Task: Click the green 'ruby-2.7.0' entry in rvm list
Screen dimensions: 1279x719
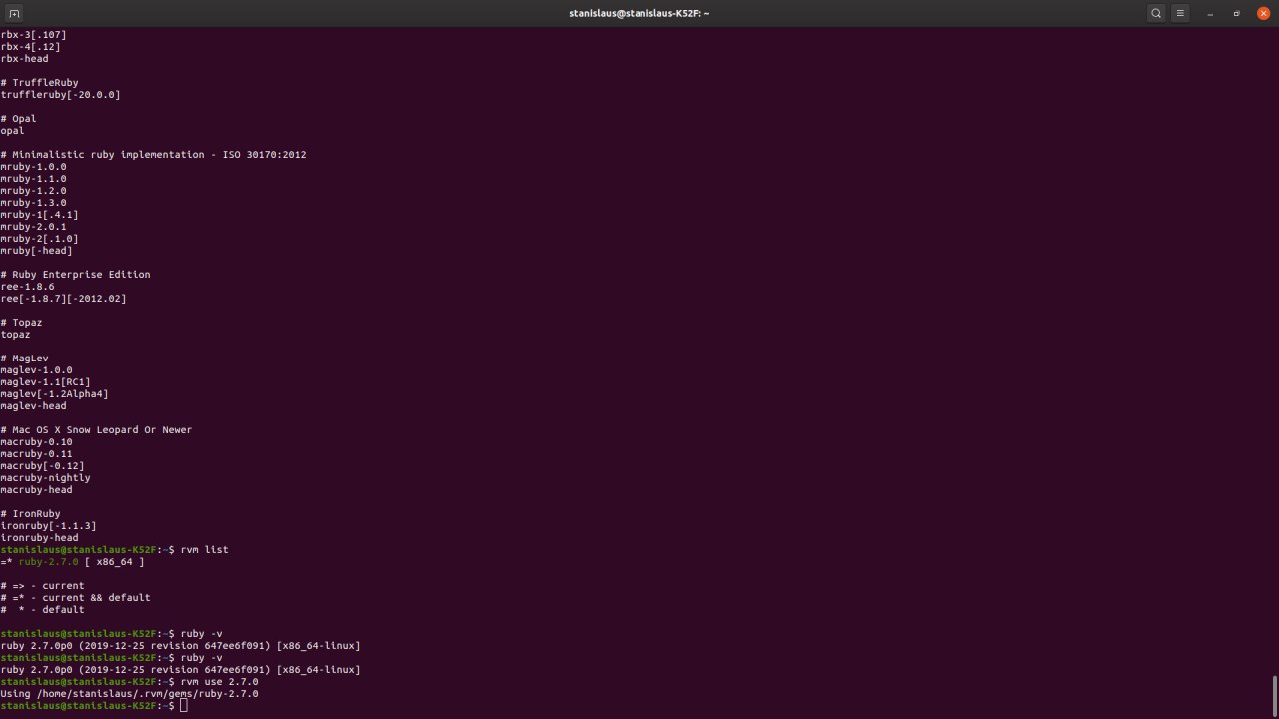Action: 48,562
